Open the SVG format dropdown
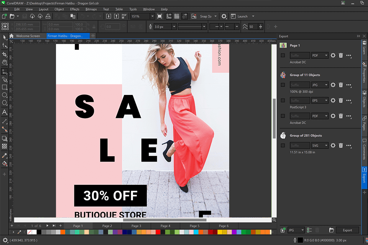The width and height of the screenshot is (368, 245). [x=320, y=145]
